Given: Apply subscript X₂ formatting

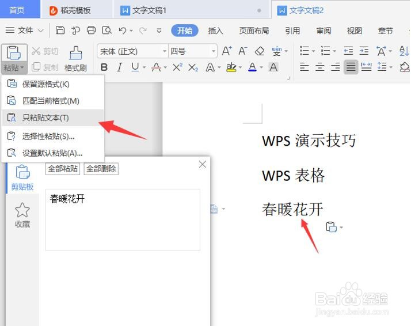Looking at the screenshot, I should pyautogui.click(x=193, y=67).
